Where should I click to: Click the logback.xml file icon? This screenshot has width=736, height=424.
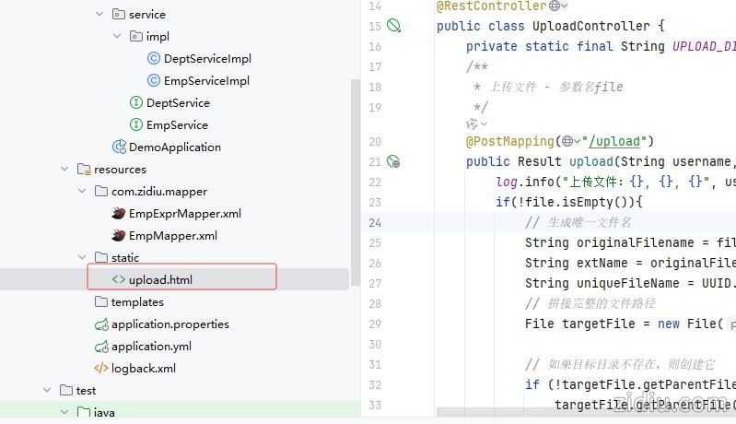(101, 368)
